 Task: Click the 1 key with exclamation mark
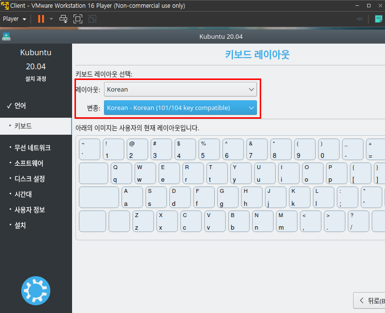pos(114,149)
